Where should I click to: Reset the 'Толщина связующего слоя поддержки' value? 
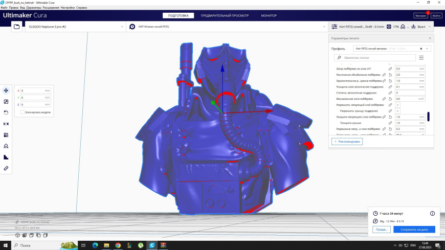390,117
